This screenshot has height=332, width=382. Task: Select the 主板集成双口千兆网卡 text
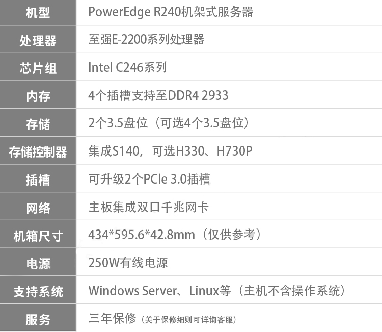(148, 207)
